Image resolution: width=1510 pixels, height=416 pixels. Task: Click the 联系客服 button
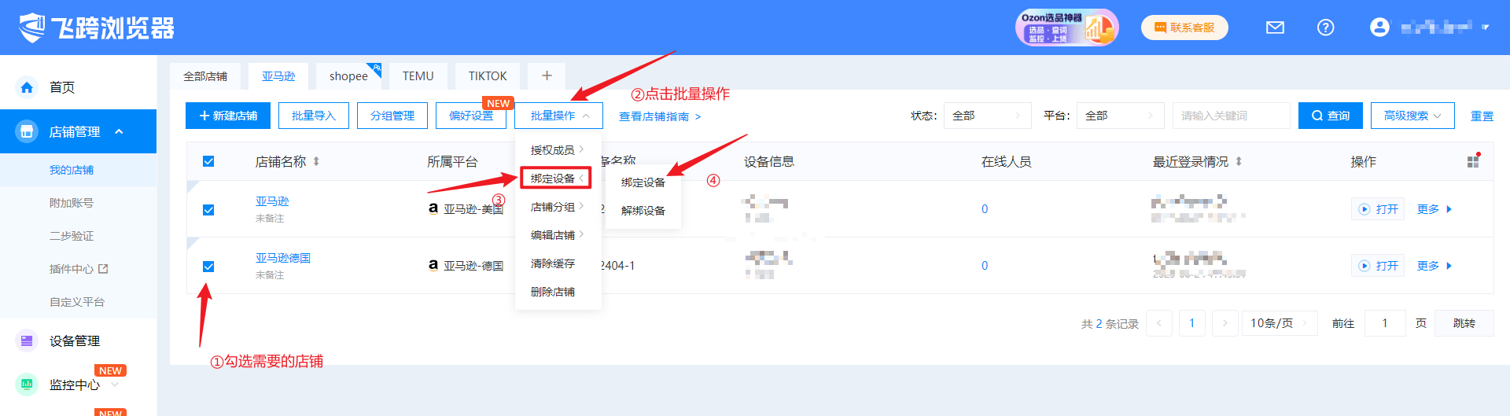(x=1184, y=28)
